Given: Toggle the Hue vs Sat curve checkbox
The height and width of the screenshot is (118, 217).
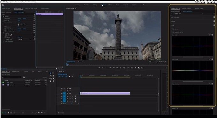Looking at the screenshot, I should click(212, 35).
